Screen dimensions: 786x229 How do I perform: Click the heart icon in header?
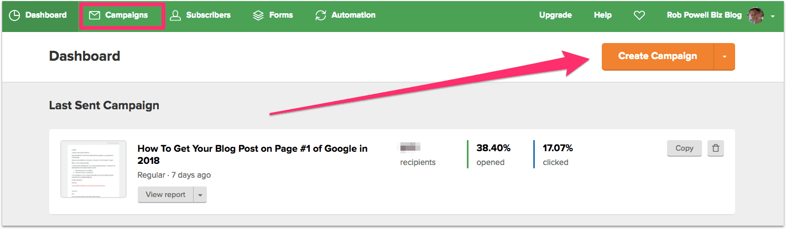pos(639,15)
